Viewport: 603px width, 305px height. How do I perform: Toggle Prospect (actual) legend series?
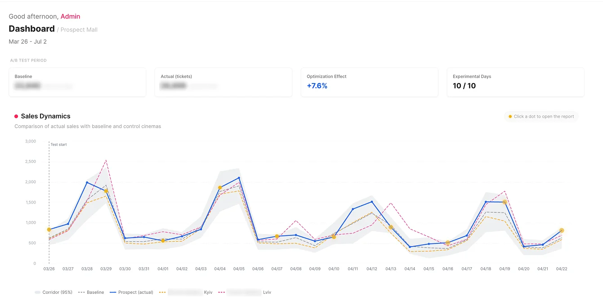131,292
